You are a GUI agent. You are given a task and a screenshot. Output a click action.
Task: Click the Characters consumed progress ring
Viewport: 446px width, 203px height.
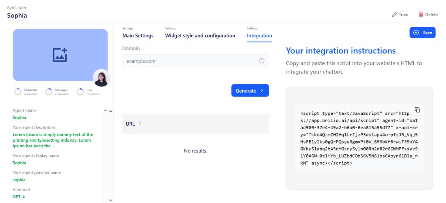tap(17, 92)
